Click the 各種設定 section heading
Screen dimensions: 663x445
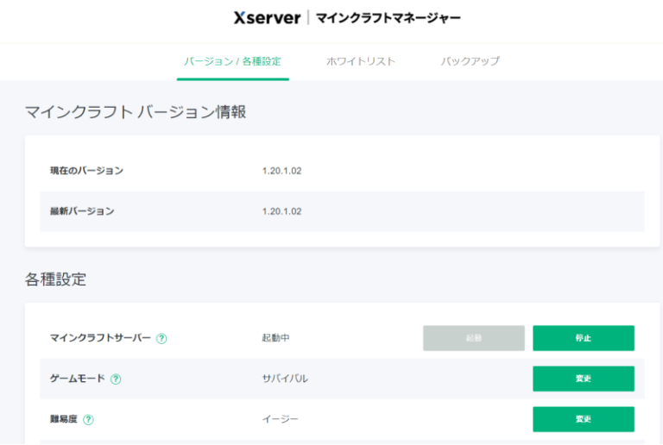click(55, 279)
